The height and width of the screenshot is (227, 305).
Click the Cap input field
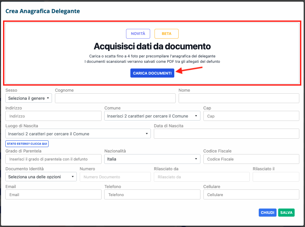point(251,116)
